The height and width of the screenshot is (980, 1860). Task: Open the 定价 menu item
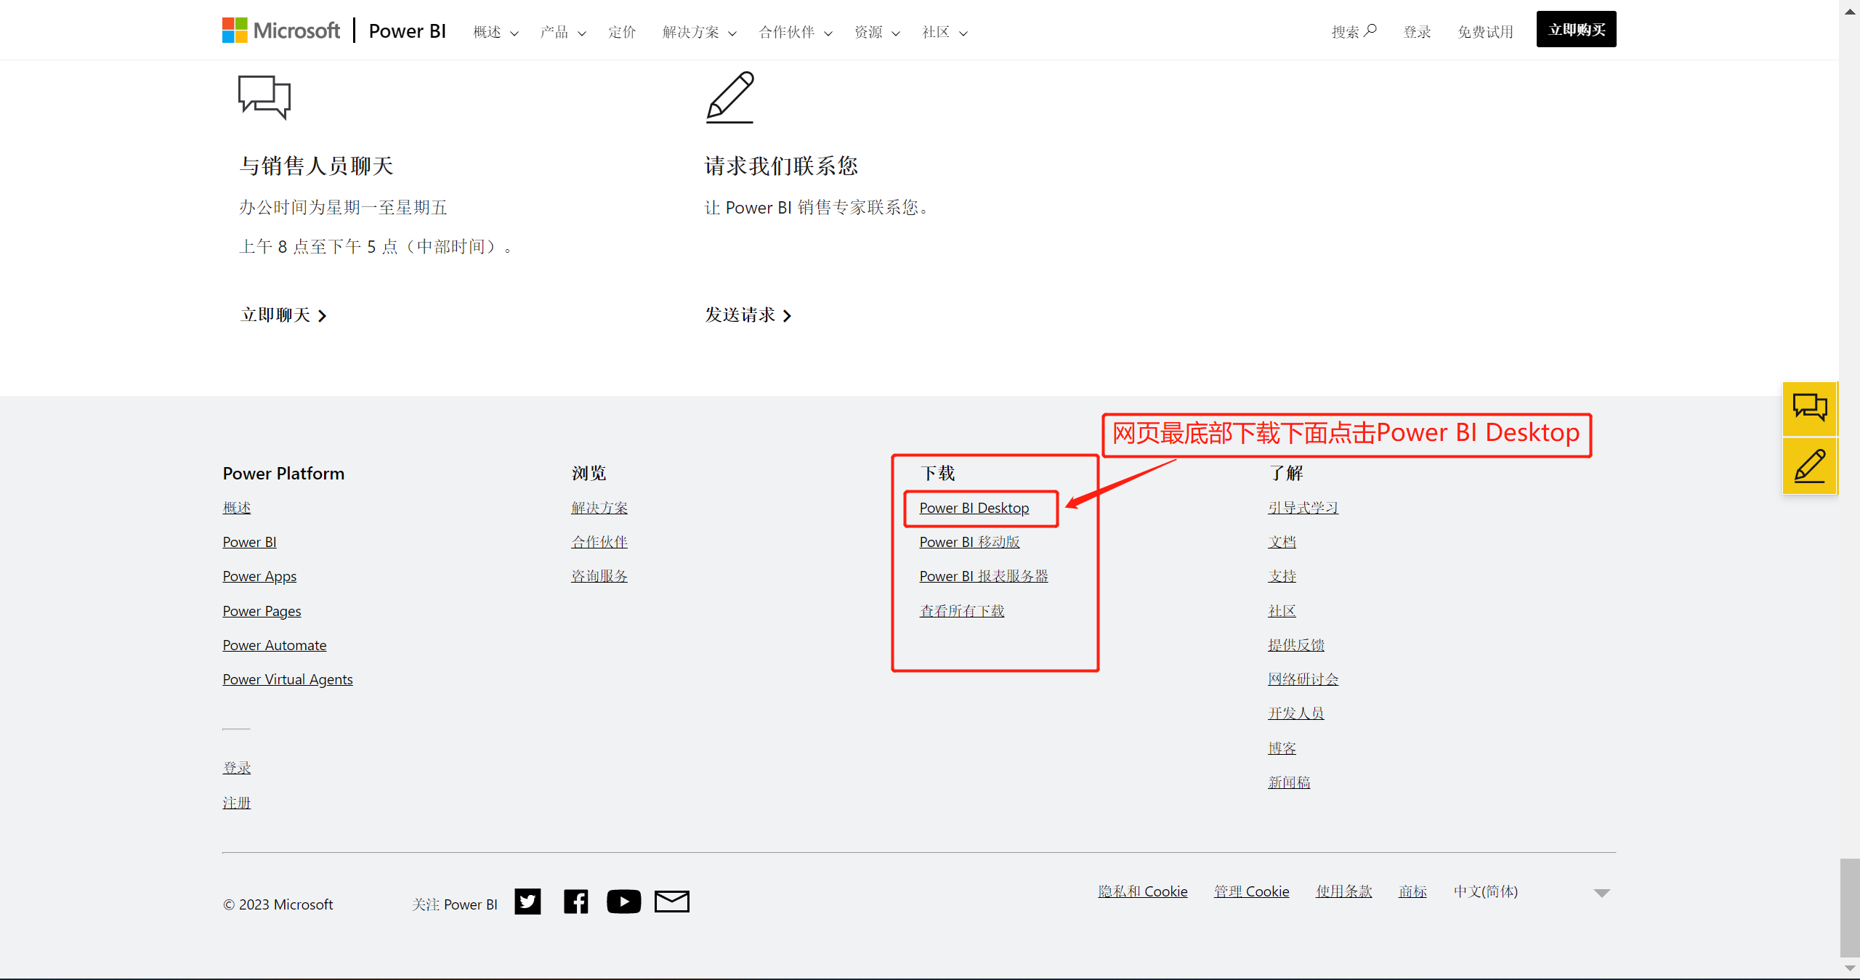[x=622, y=32]
